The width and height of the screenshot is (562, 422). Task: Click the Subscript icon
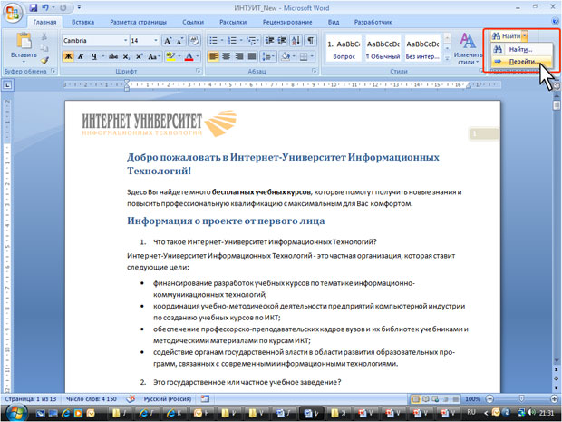(126, 56)
